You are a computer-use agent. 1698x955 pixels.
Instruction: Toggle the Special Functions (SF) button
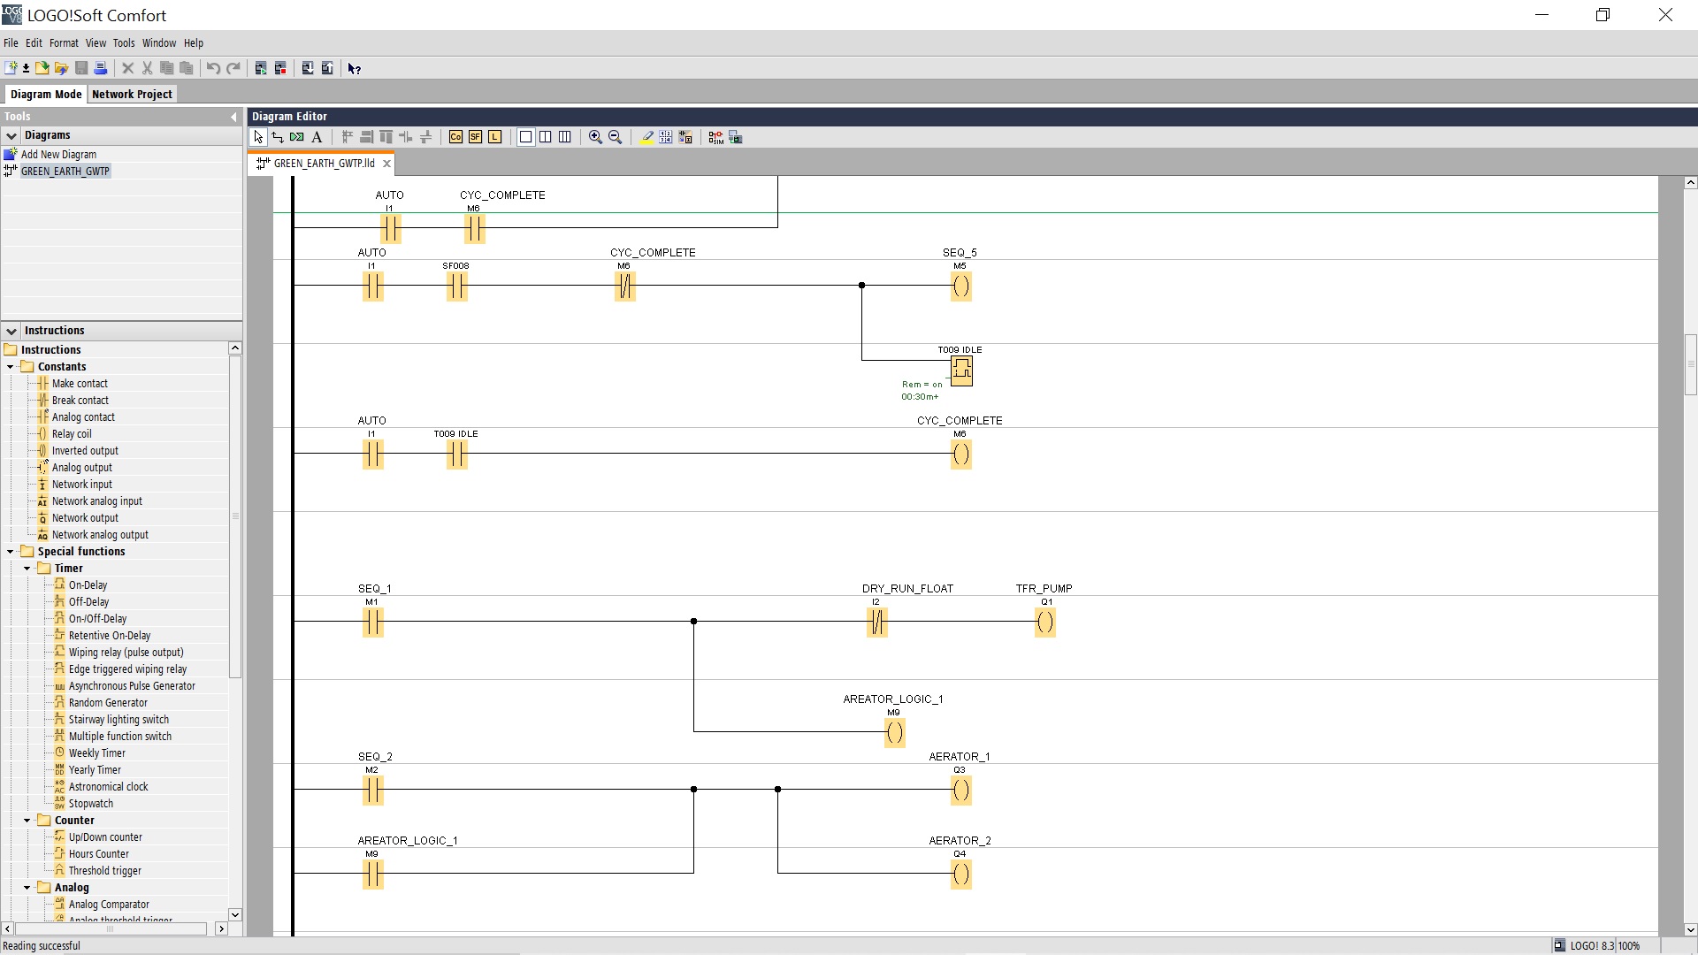click(475, 137)
